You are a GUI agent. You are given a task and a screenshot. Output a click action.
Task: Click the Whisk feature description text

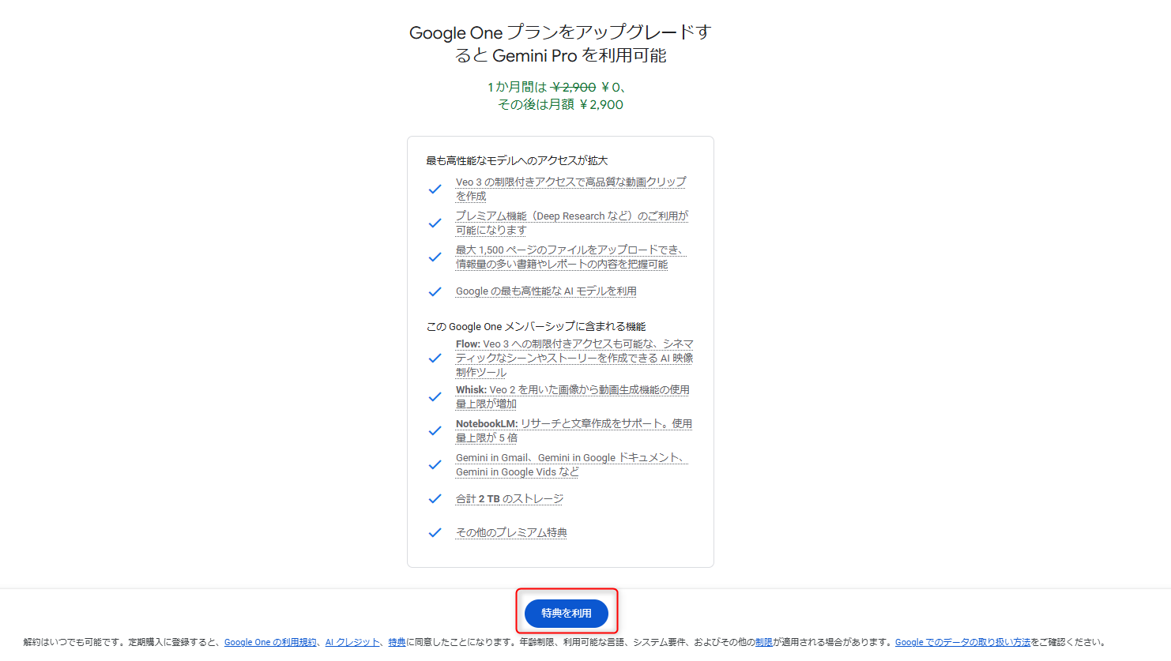pyautogui.click(x=572, y=397)
